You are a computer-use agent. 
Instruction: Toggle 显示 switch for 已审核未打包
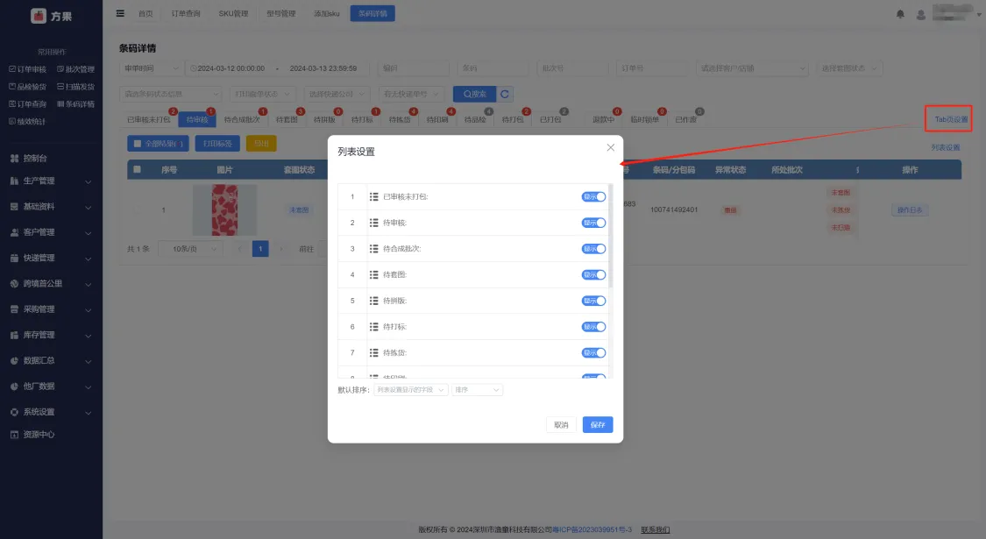(x=593, y=197)
